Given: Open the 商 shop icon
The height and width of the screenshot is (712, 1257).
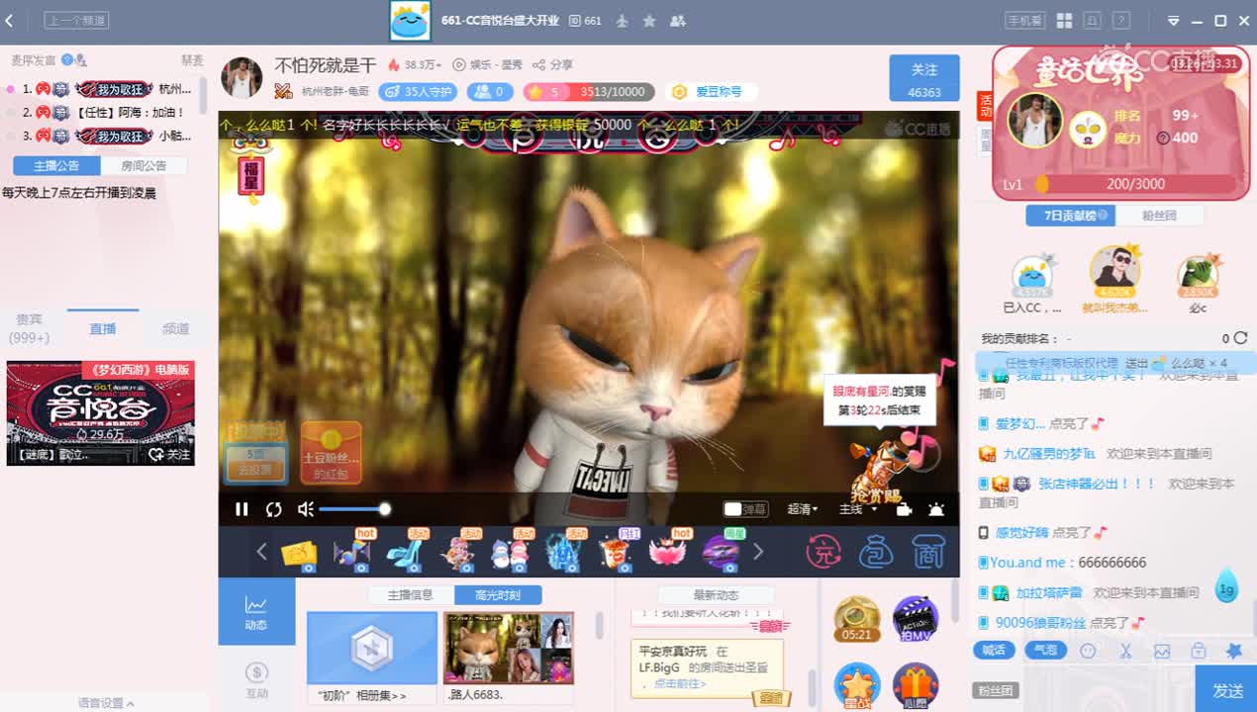Looking at the screenshot, I should [x=928, y=552].
